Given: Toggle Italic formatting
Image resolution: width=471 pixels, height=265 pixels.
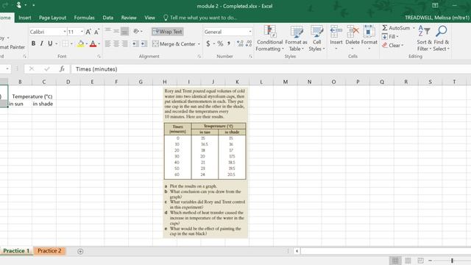Looking at the screenshot, I should click(42, 43).
